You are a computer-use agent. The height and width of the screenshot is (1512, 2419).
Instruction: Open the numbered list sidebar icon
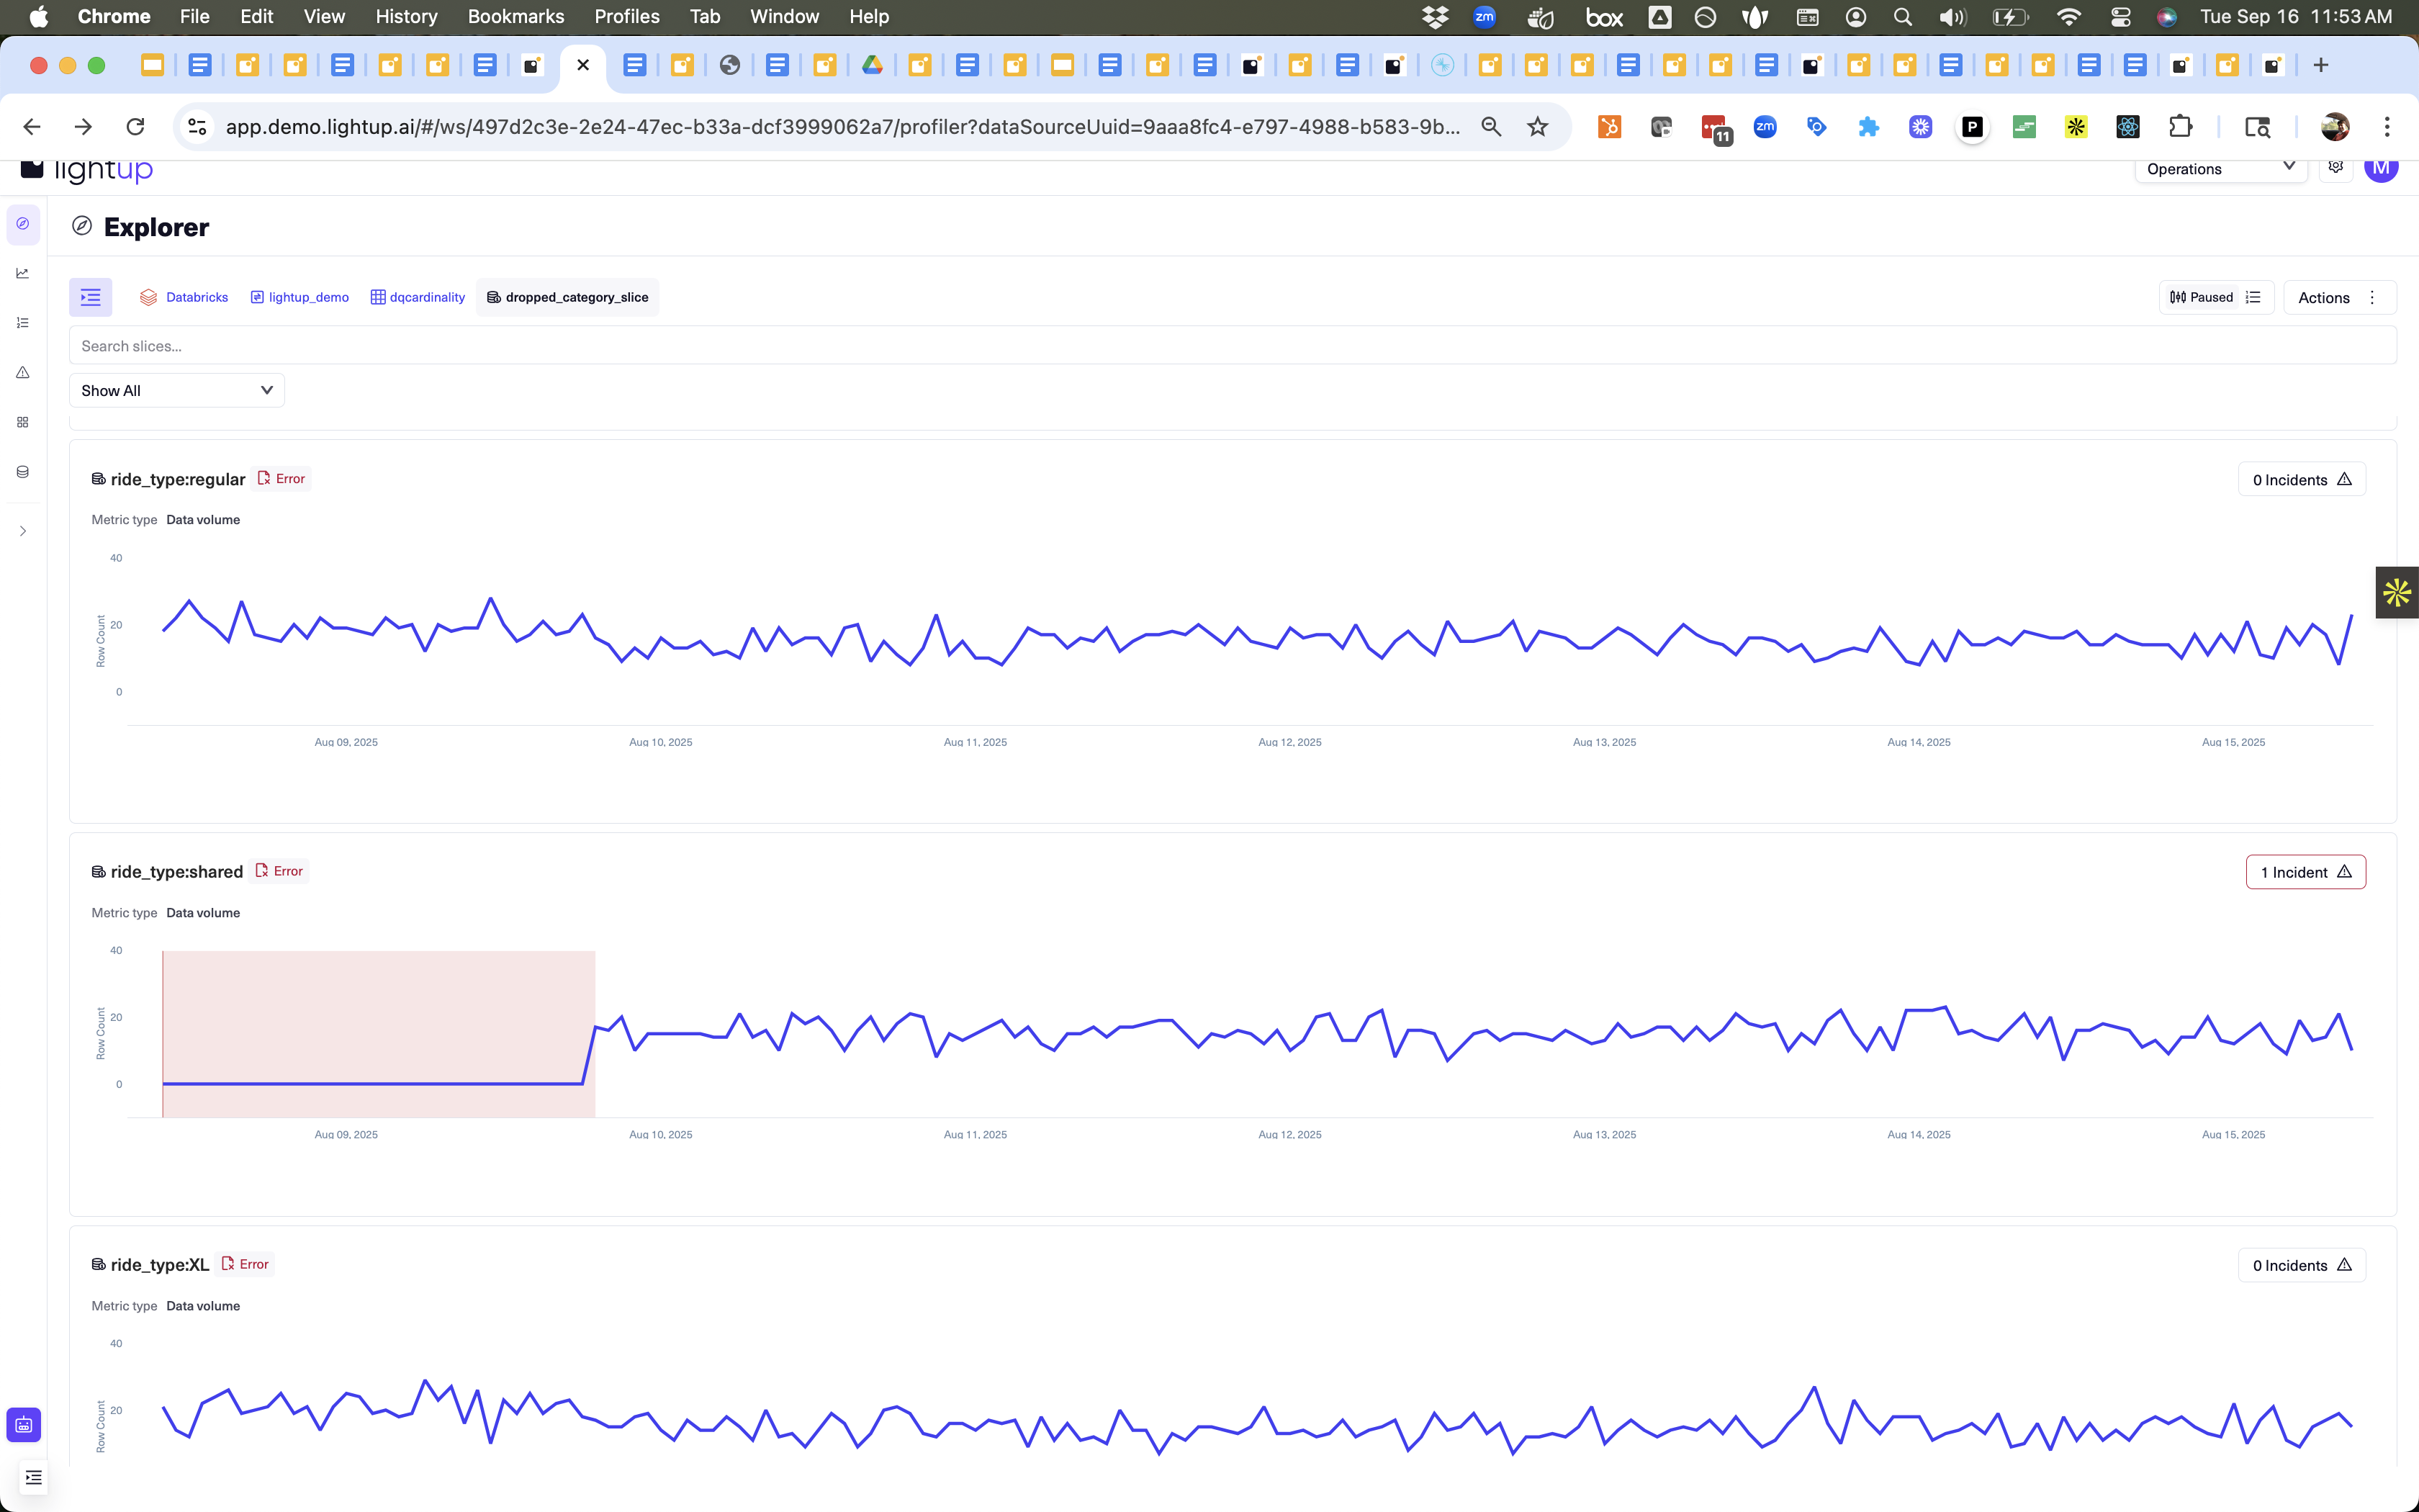point(22,322)
